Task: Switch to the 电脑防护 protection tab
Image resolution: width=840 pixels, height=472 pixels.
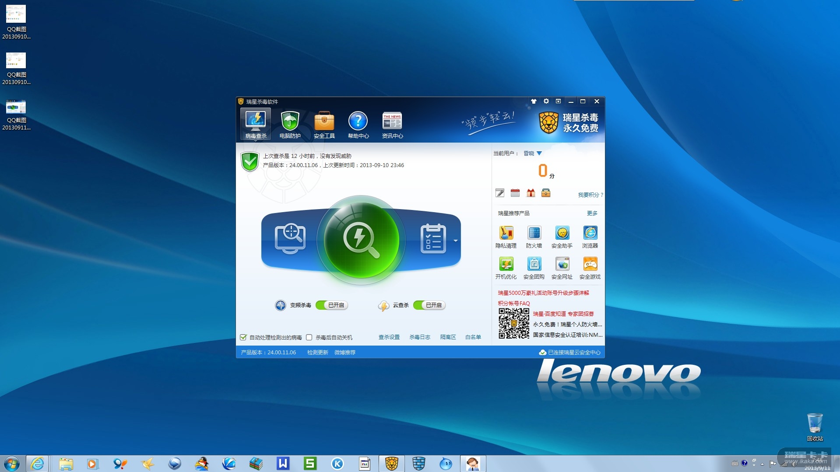Action: click(290, 124)
